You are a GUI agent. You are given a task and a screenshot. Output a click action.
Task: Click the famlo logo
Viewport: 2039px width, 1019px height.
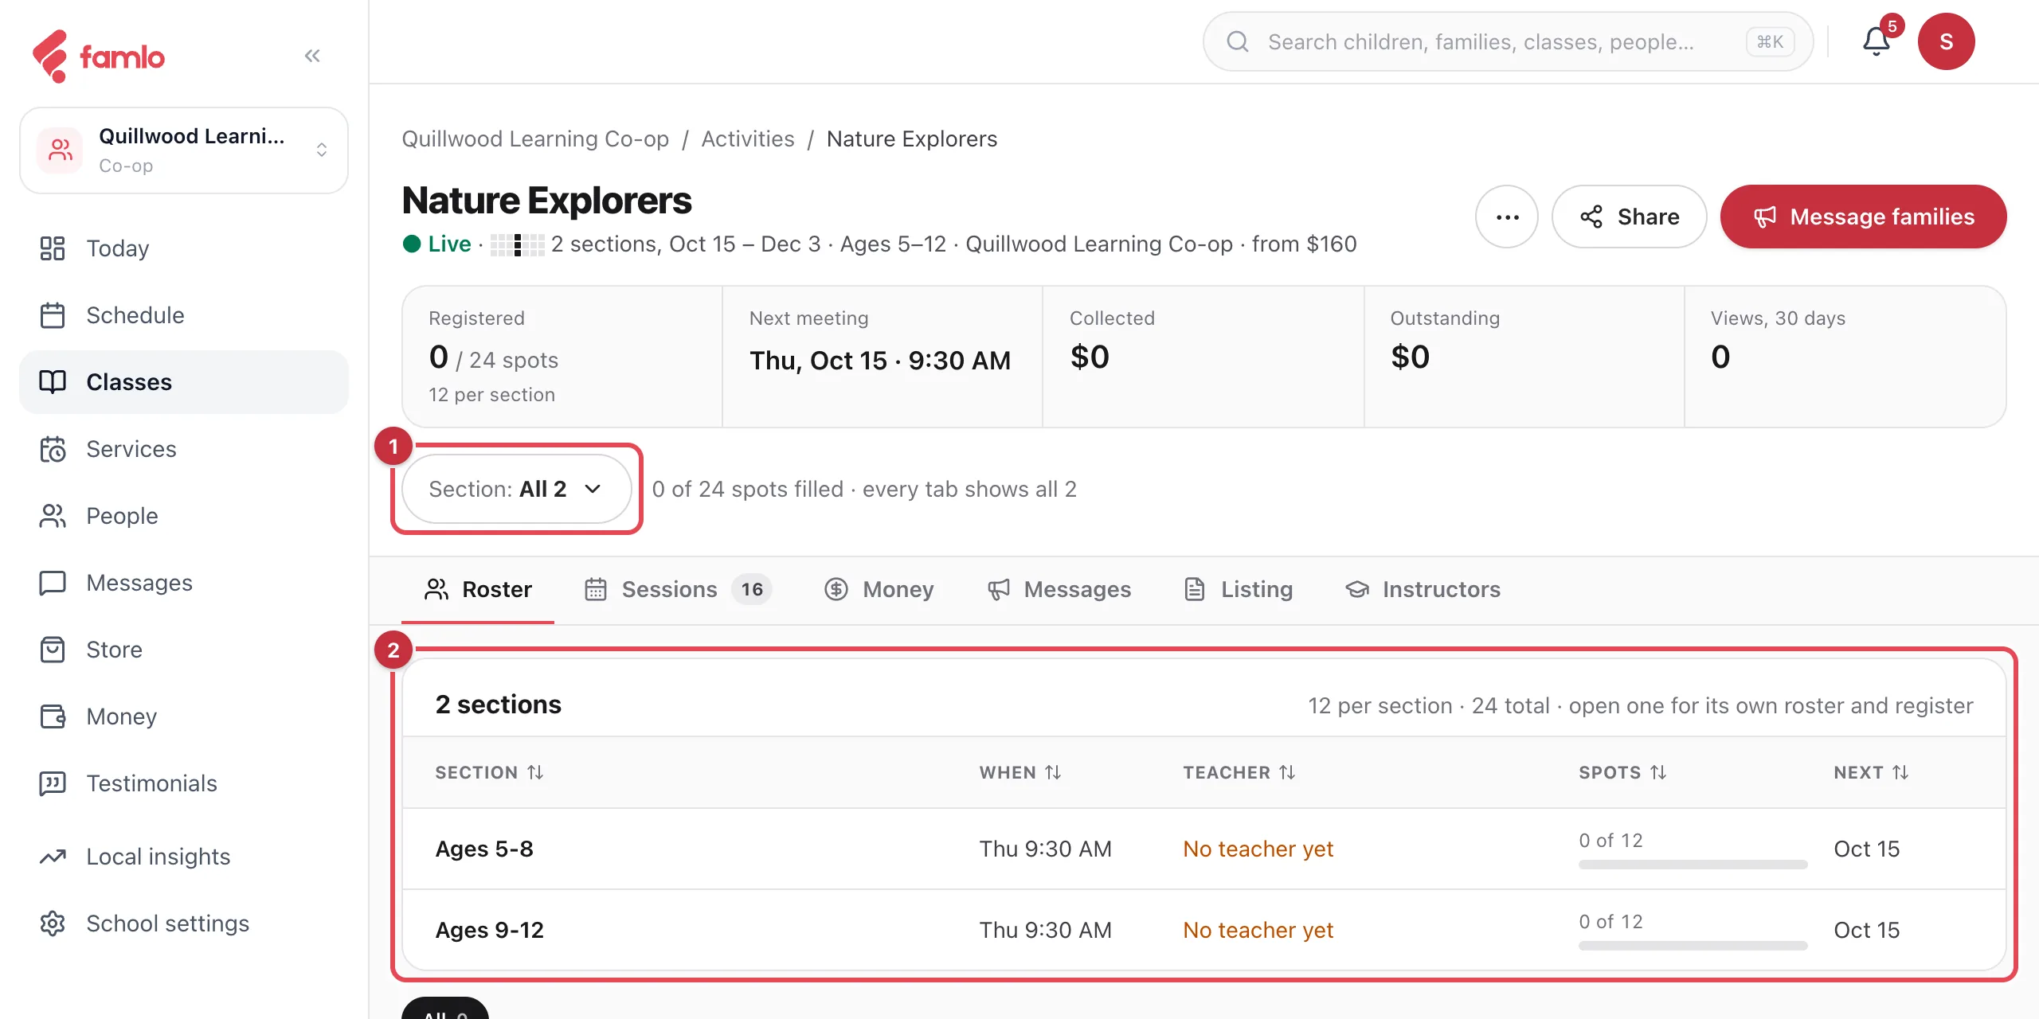(99, 57)
